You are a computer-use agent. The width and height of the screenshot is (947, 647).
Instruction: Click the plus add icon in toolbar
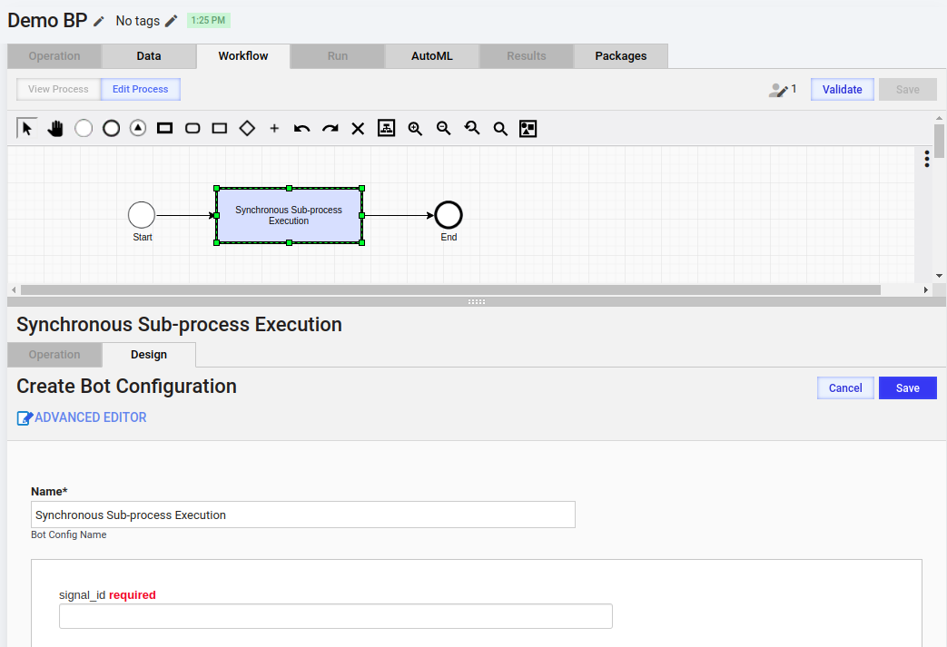click(274, 128)
